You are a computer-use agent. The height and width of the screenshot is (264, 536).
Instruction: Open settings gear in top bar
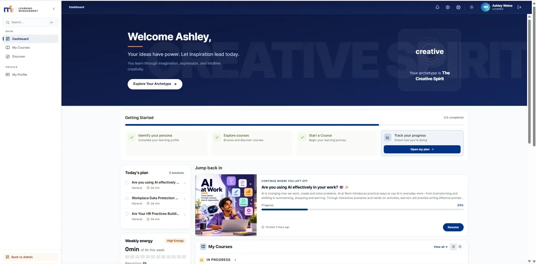[447, 7]
